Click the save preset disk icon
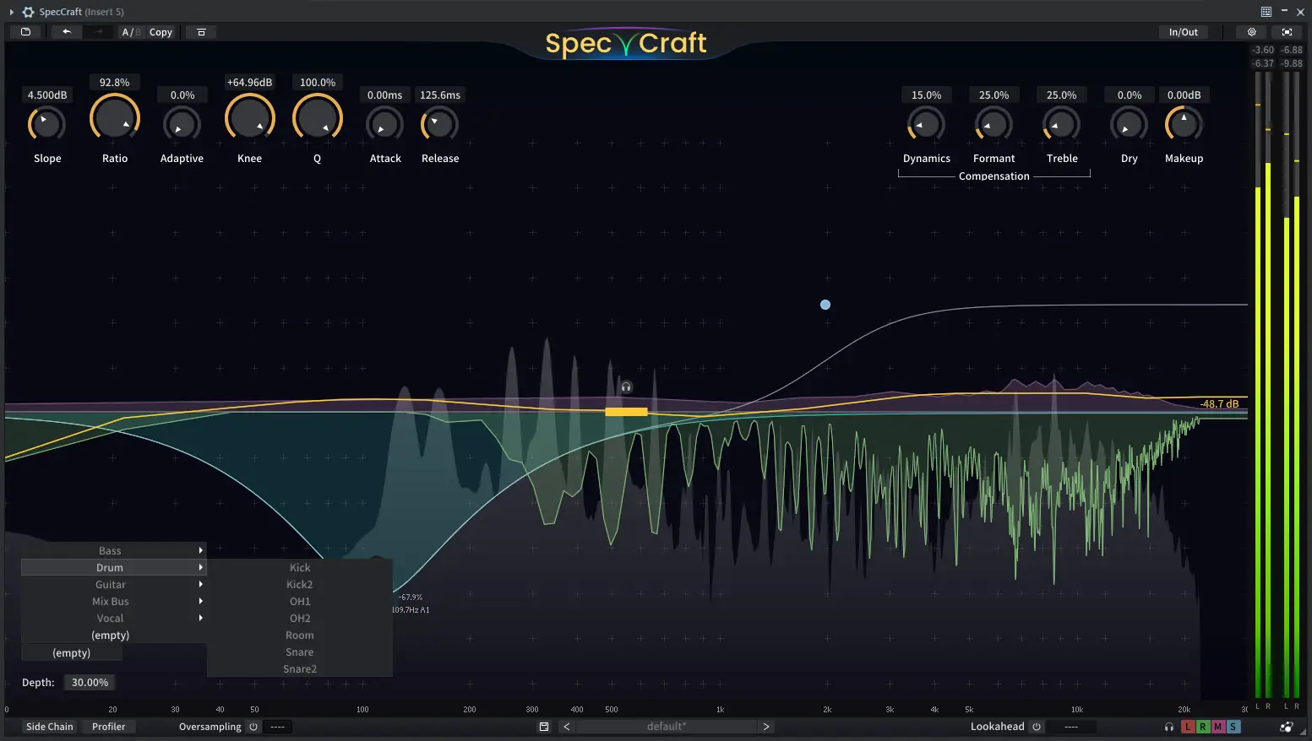The height and width of the screenshot is (741, 1312). (544, 727)
